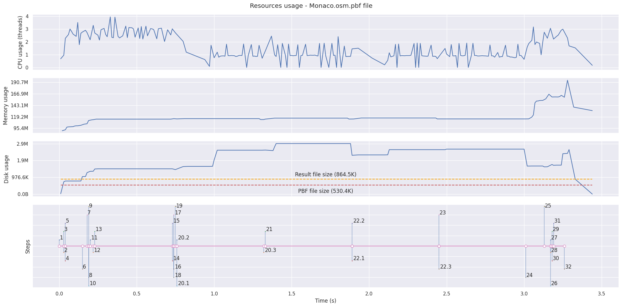The height and width of the screenshot is (307, 622).
Task: Click step label 22.3
Action: pyautogui.click(x=445, y=267)
